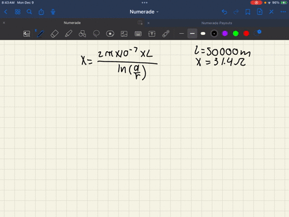
Task: Add a new page
Action: tap(259, 12)
